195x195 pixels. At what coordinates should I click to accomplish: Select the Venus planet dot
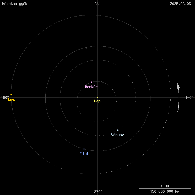(x=118, y=130)
